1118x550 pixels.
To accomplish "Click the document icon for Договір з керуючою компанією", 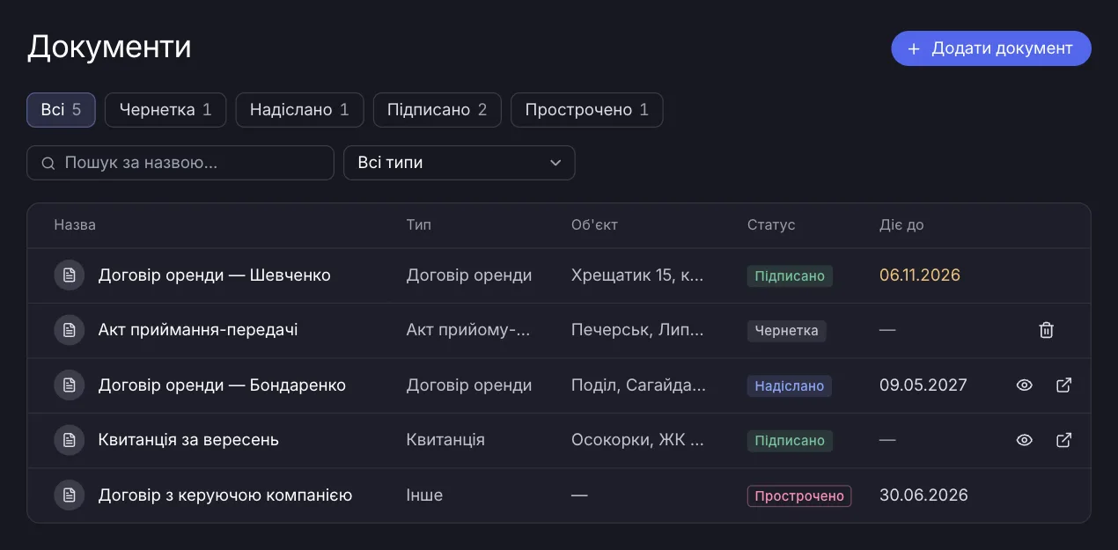I will click(69, 495).
